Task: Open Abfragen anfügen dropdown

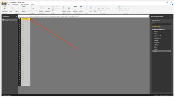Action: coord(124,9)
